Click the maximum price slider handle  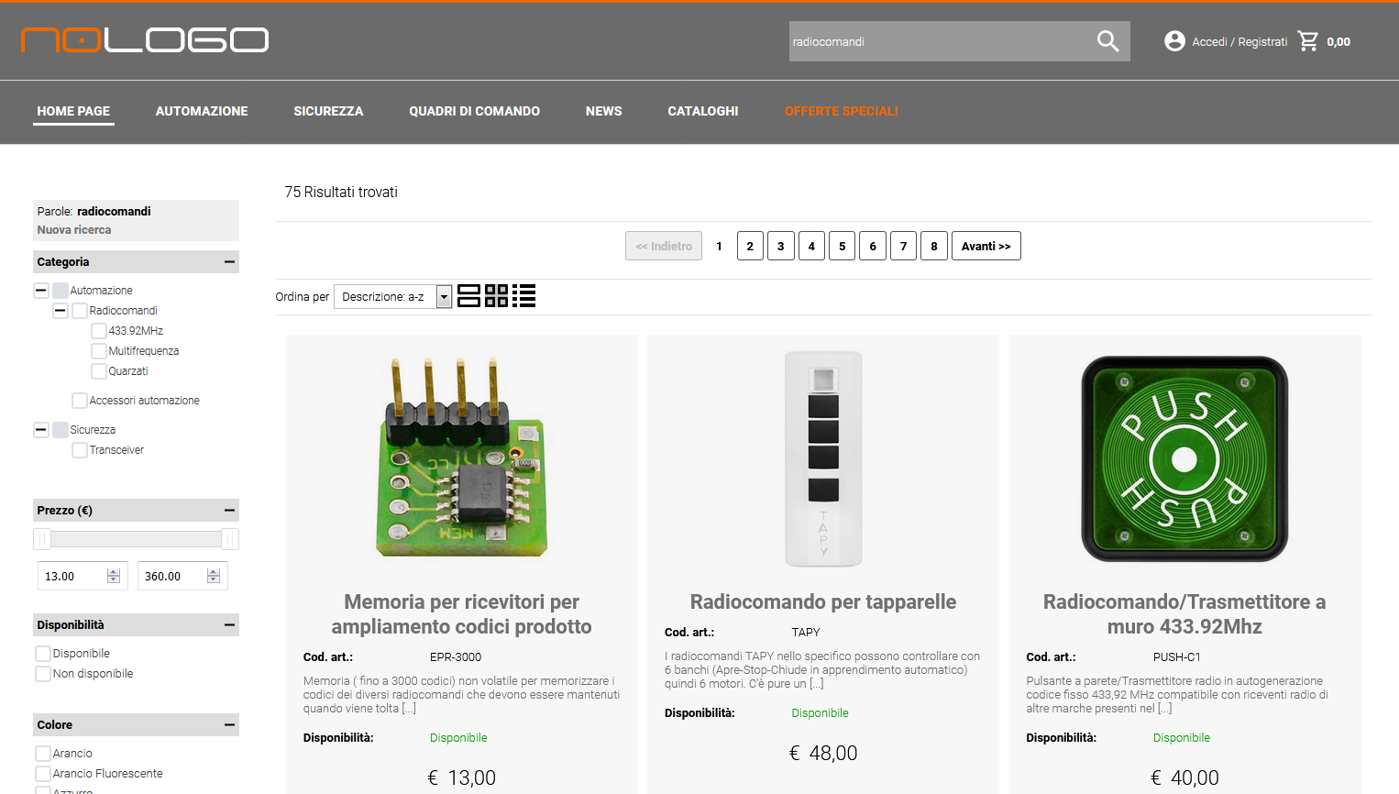(230, 539)
